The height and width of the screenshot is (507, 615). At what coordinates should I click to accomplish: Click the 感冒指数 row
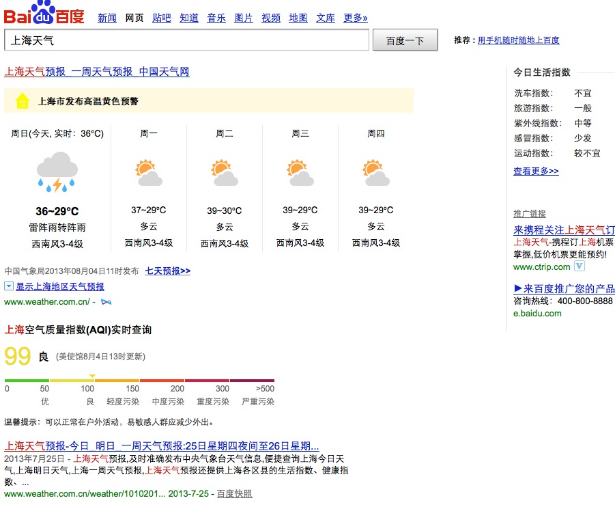[553, 138]
